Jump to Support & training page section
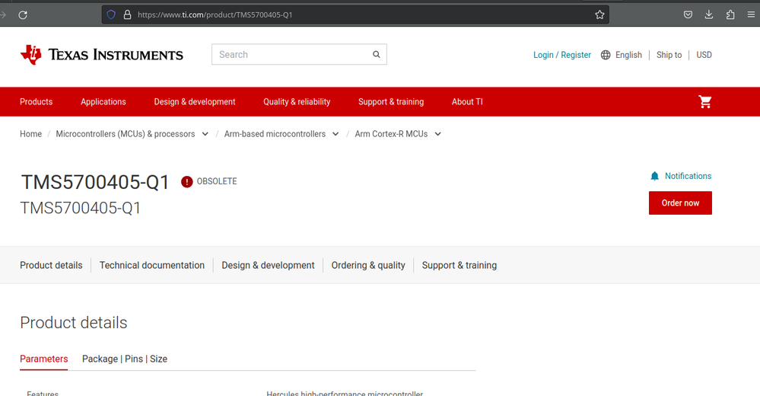This screenshot has width=760, height=396. (459, 266)
